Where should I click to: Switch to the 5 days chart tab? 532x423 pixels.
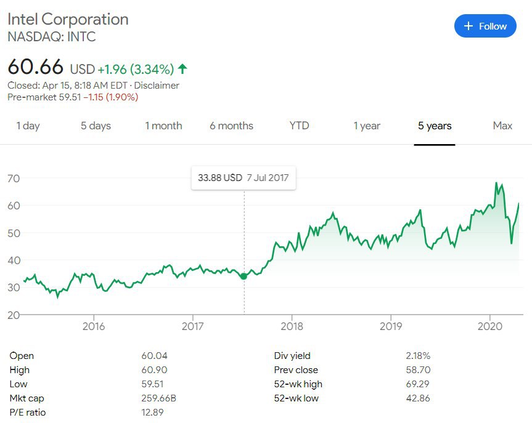[96, 126]
